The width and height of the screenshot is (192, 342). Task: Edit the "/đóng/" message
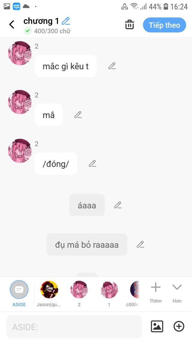[92, 163]
